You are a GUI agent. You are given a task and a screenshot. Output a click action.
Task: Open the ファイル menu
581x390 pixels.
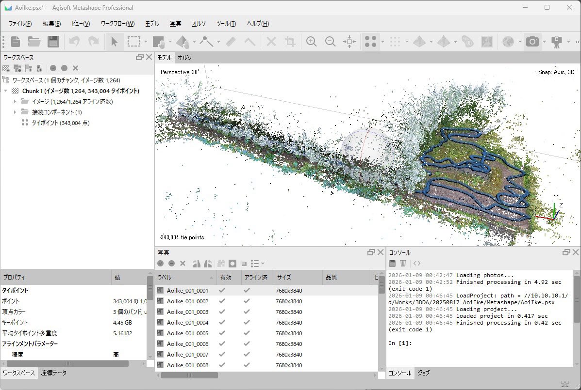pyautogui.click(x=20, y=24)
